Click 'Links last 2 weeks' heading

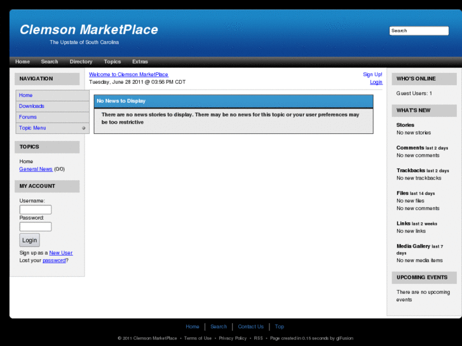[x=417, y=223]
